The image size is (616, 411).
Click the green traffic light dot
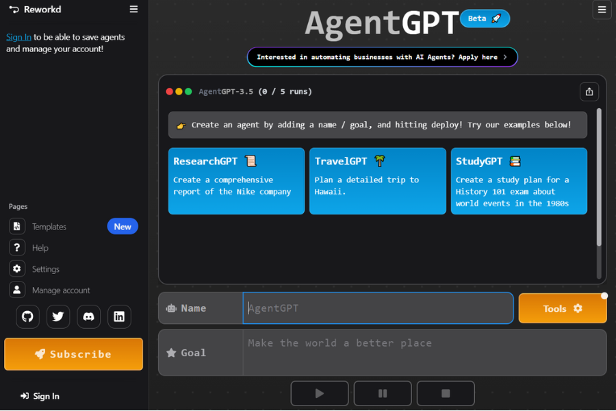click(x=188, y=90)
